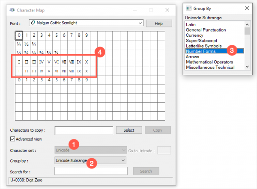Click the subrange list scrollbar thumb
Image resolution: width=257 pixels, height=189 pixels.
pos(247,31)
